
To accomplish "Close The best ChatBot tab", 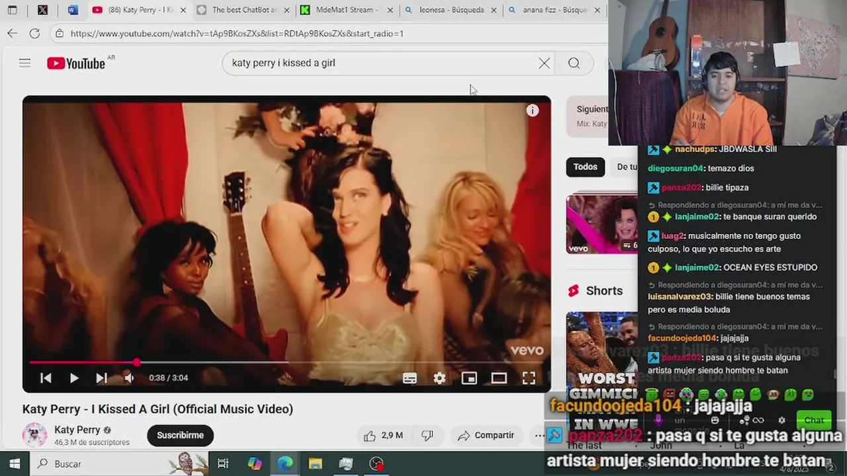I will click(287, 10).
